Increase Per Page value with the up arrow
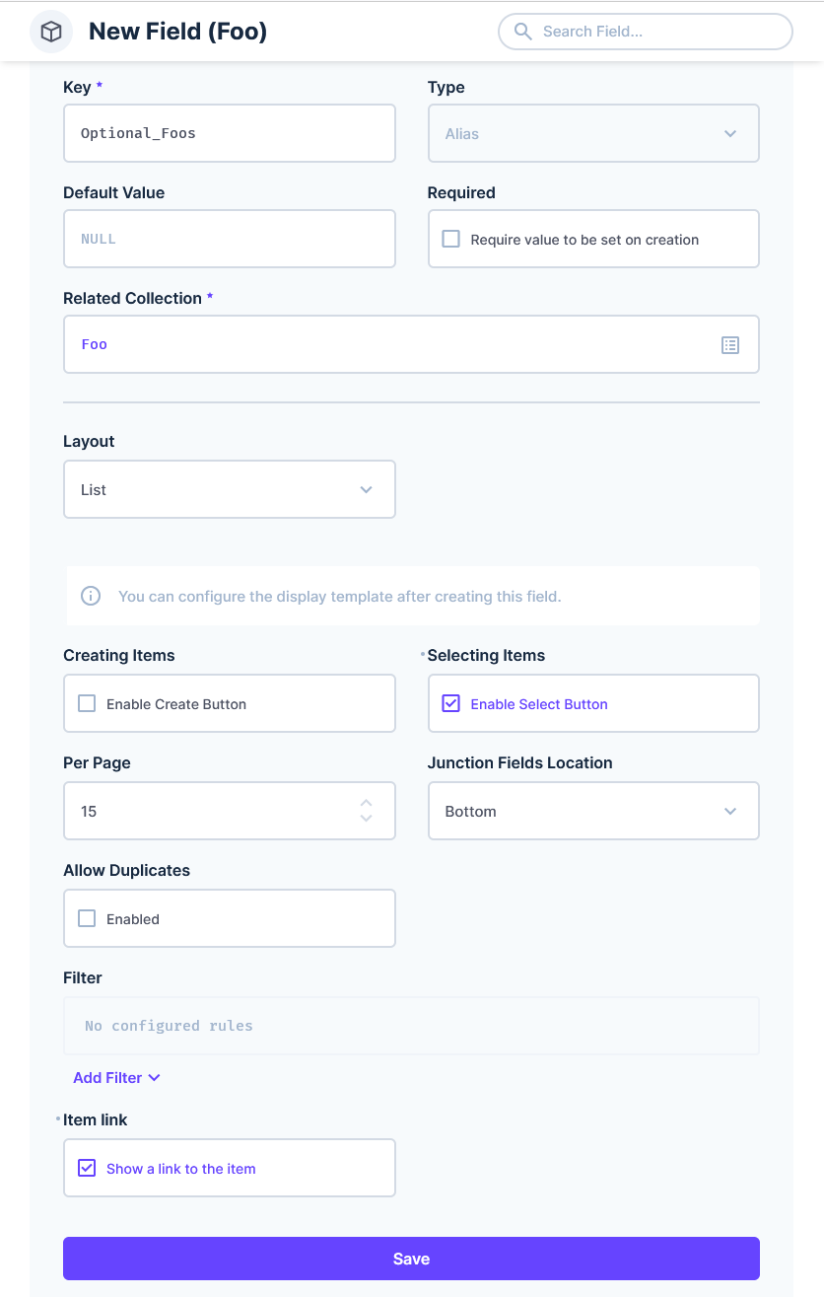This screenshot has width=824, height=1297. coord(367,804)
